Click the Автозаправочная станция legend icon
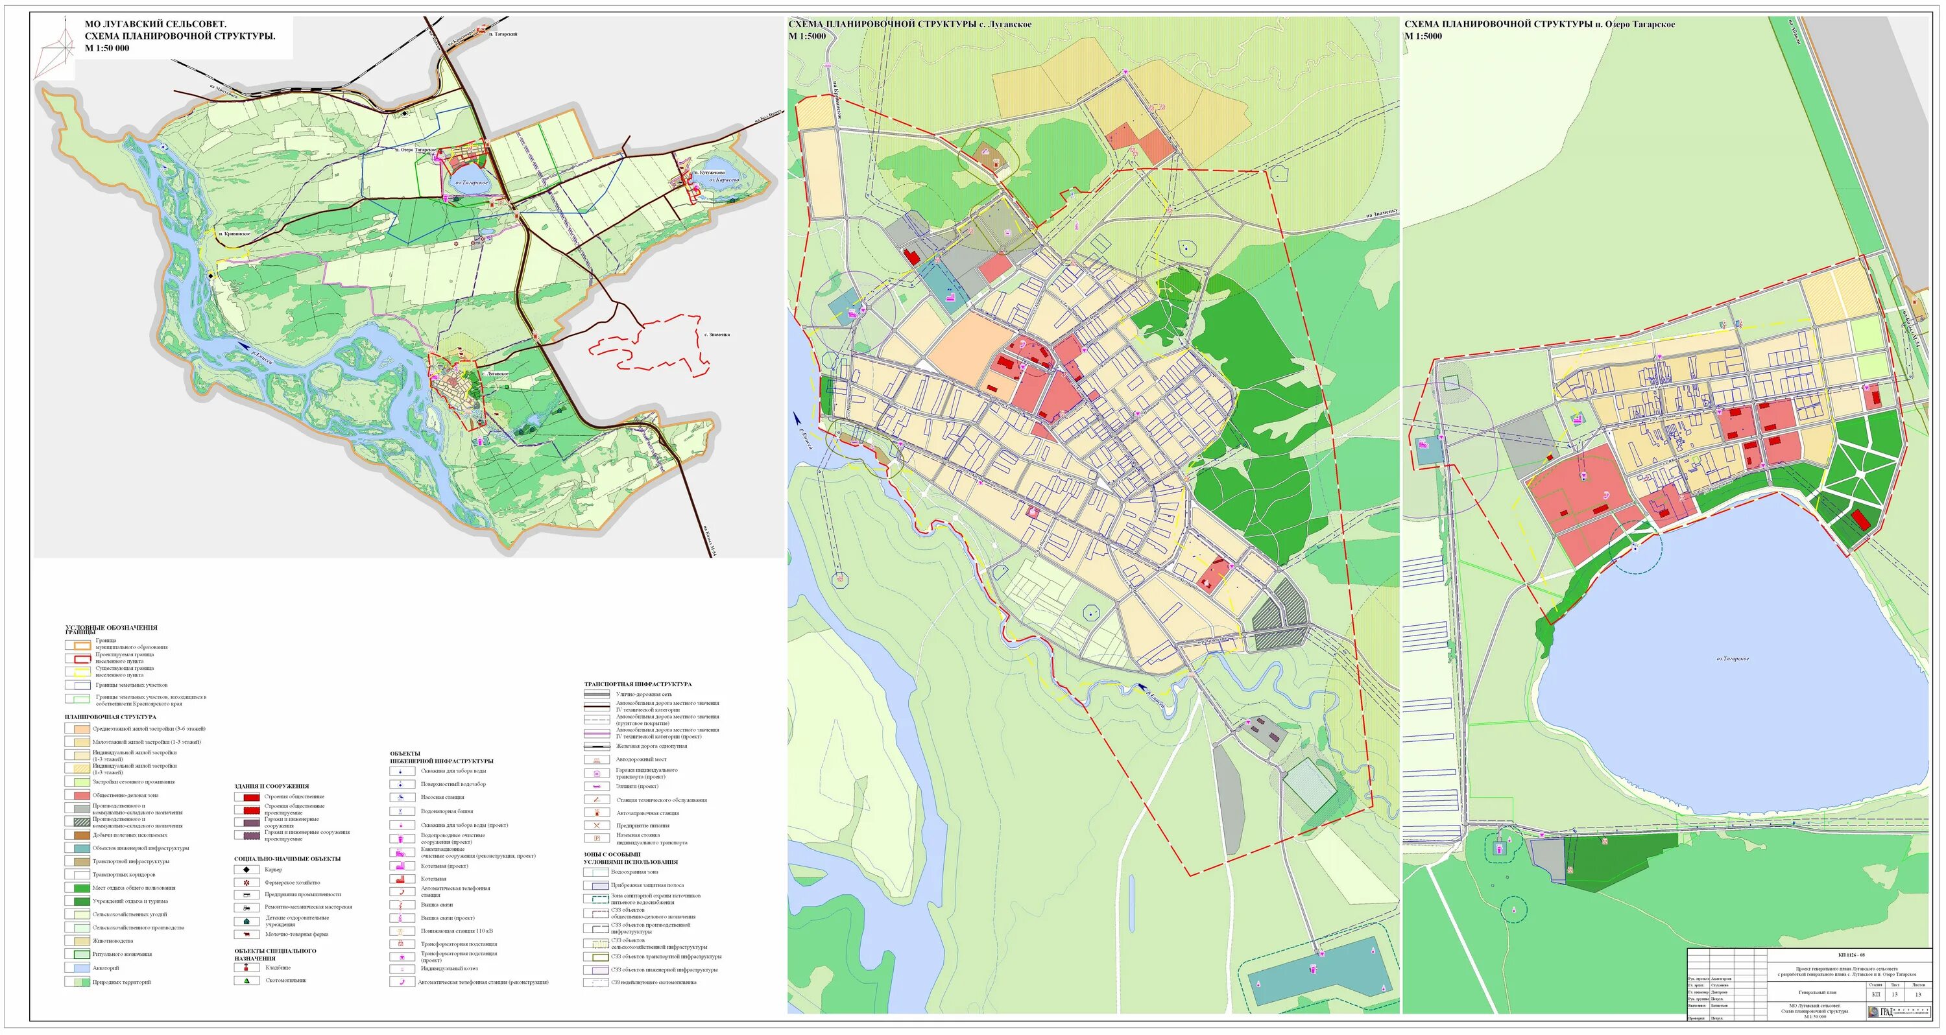 pyautogui.click(x=596, y=813)
